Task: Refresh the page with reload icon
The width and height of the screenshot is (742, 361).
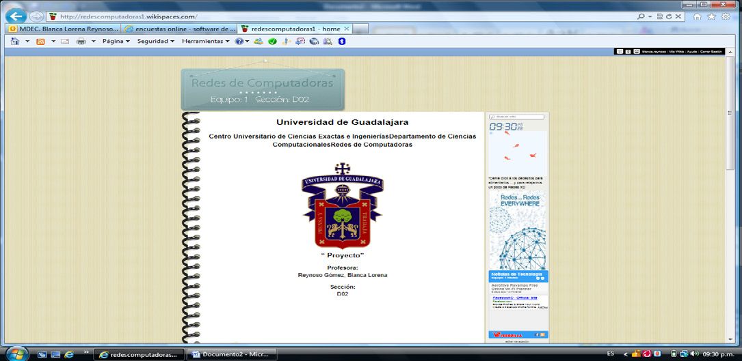Action: click(x=669, y=16)
